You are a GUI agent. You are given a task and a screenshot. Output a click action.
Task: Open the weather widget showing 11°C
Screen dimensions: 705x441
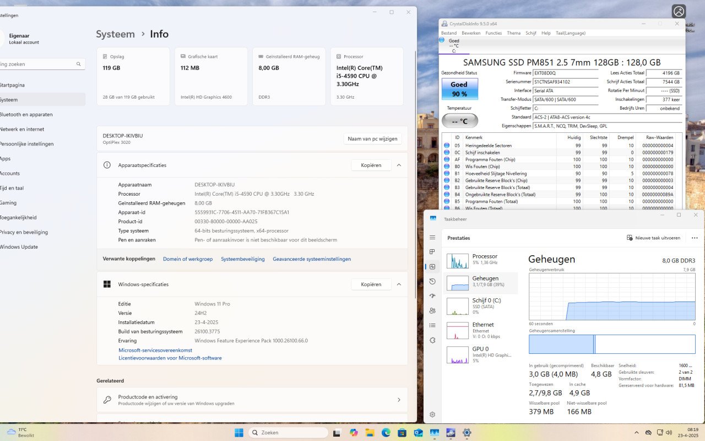[20, 432]
